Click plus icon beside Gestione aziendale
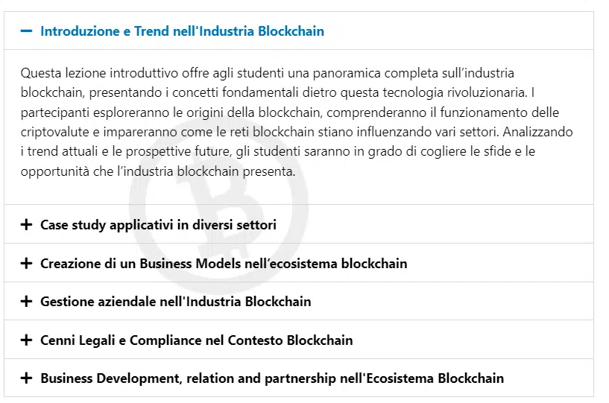This screenshot has width=609, height=403. [27, 302]
